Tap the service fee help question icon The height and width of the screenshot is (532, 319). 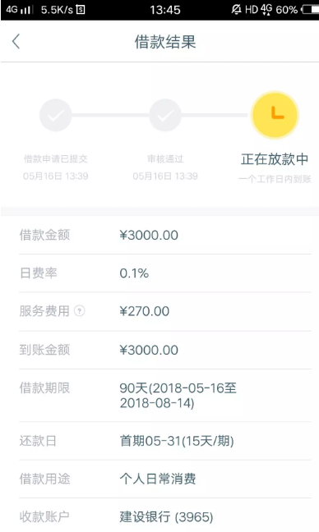click(79, 311)
